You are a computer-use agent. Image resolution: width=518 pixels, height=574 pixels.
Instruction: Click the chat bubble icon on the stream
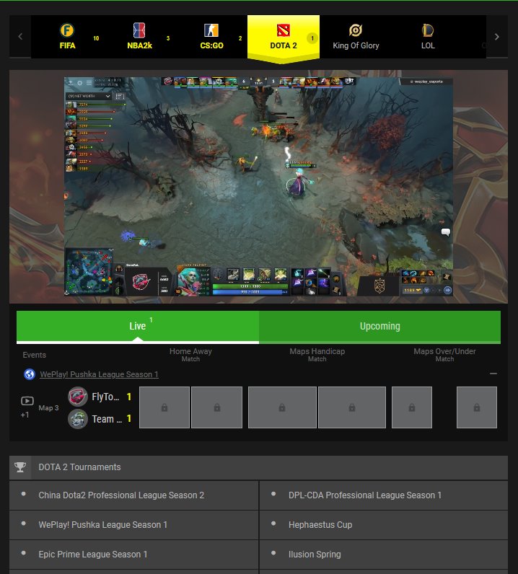coord(445,231)
